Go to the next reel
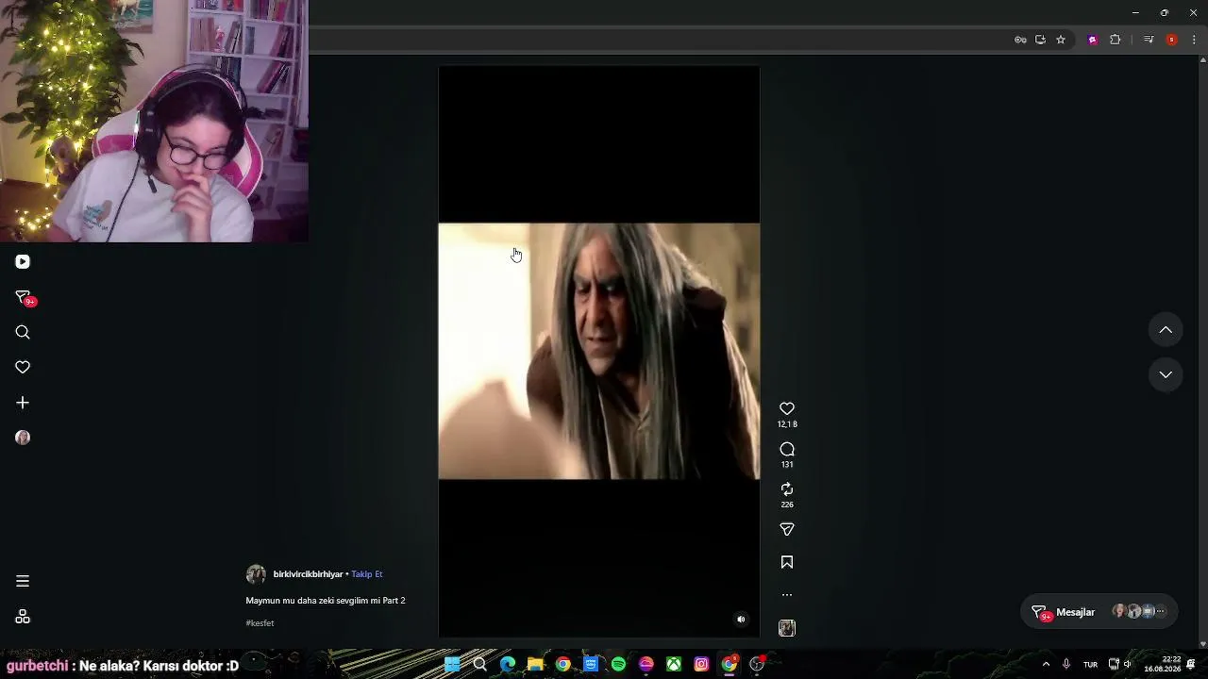Viewport: 1208px width, 679px height. click(1166, 374)
